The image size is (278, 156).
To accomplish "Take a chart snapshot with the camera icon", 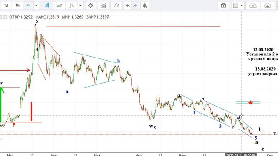I will (223, 6).
